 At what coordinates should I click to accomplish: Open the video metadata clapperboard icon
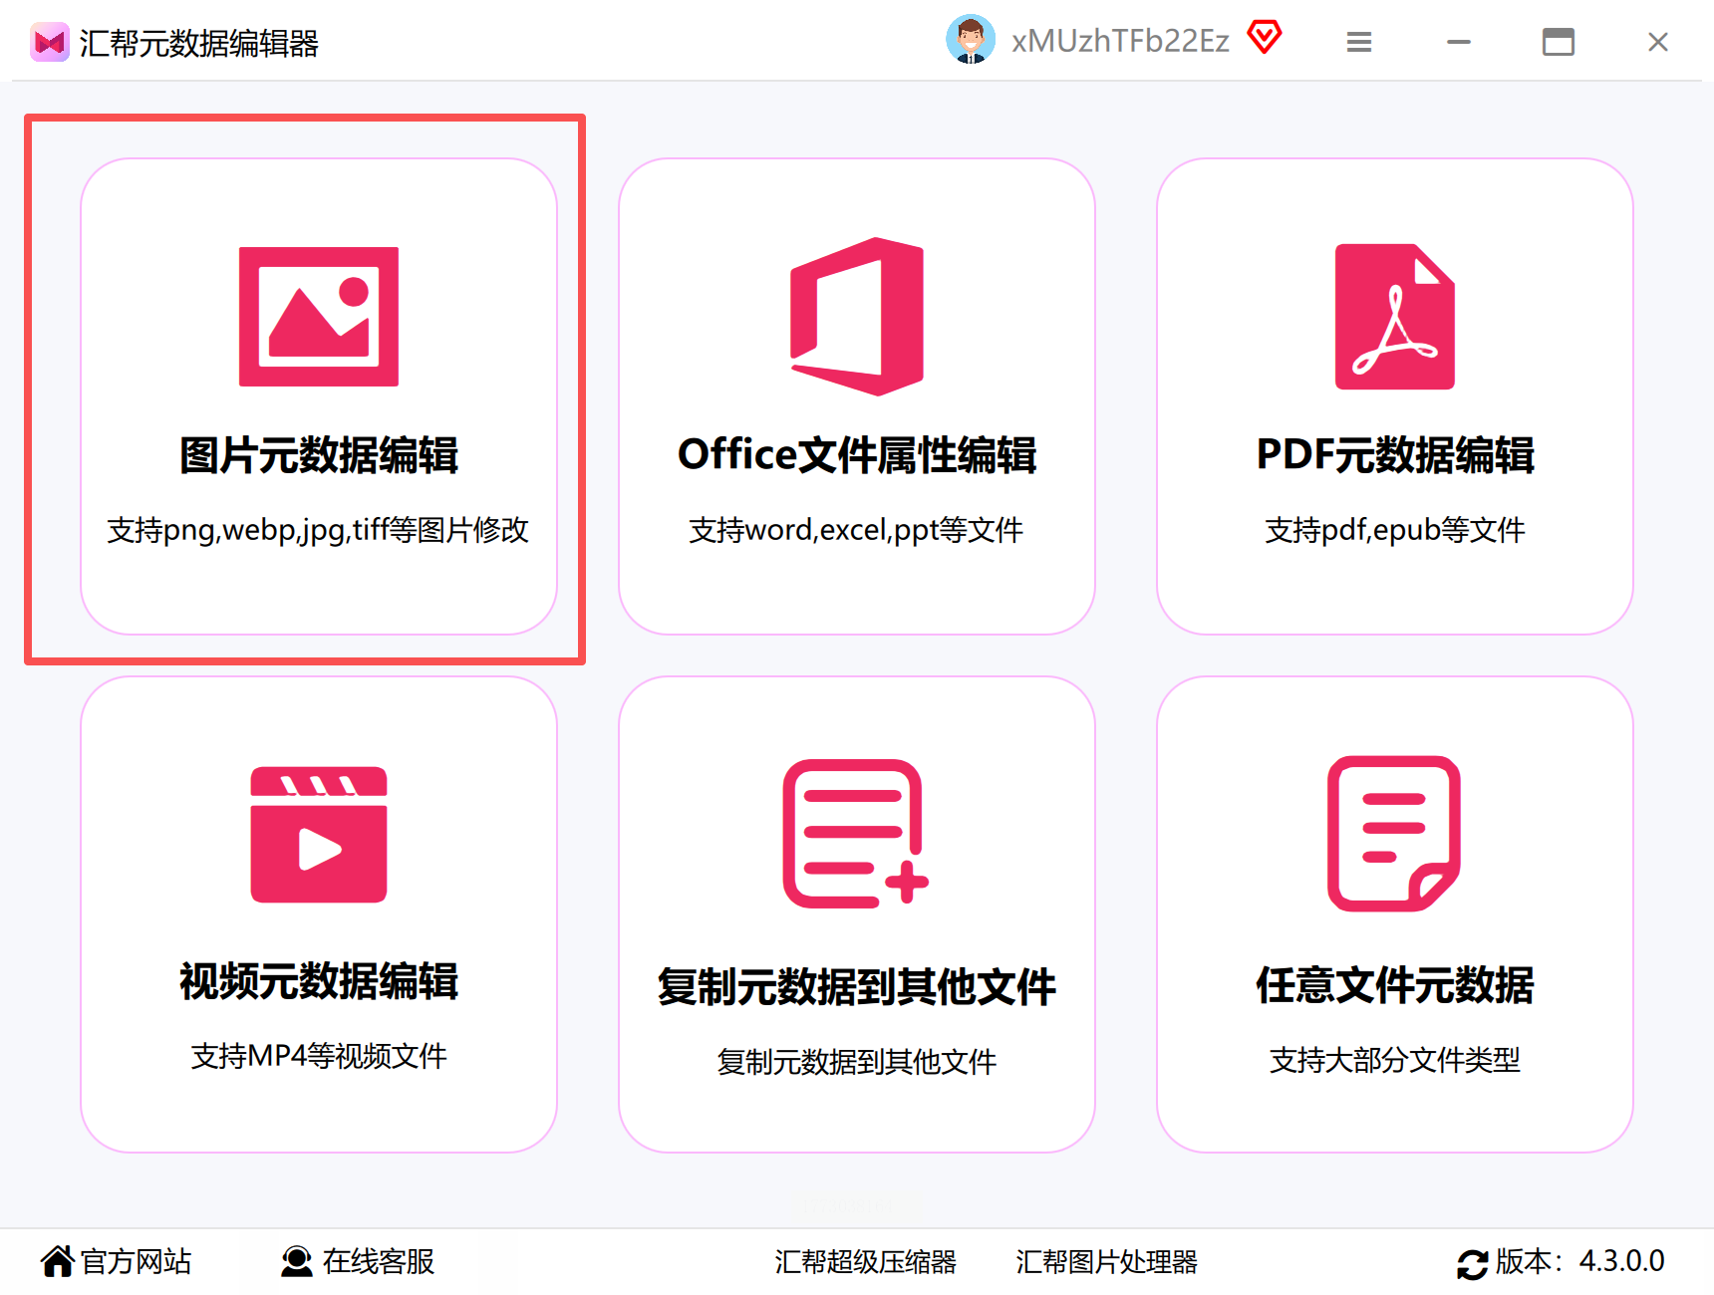(x=319, y=835)
